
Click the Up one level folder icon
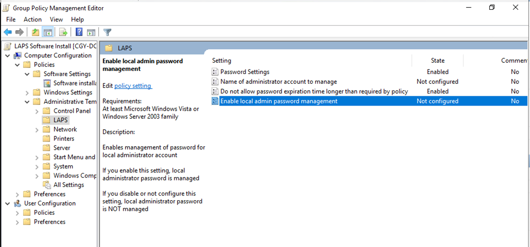click(35, 32)
